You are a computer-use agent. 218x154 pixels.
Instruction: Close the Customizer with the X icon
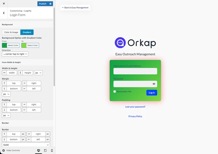(4, 4)
